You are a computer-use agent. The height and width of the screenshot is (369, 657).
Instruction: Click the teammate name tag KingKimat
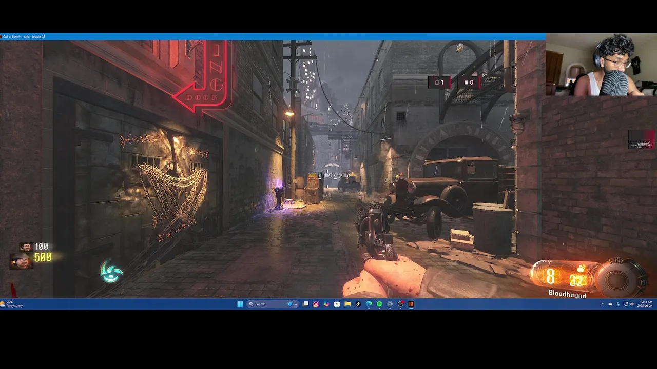pos(337,176)
